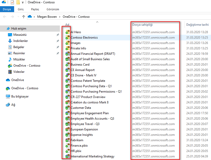
Task: Click the Contoso Electronics folder icon
Action: [68, 38]
